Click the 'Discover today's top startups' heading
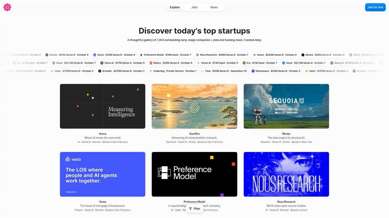Screen dimensions: 389x218 (x=194, y=31)
